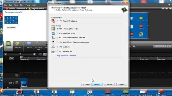The image size is (172, 96).
Task: Click the WMV Windows Media icon
Action: coord(53,29)
